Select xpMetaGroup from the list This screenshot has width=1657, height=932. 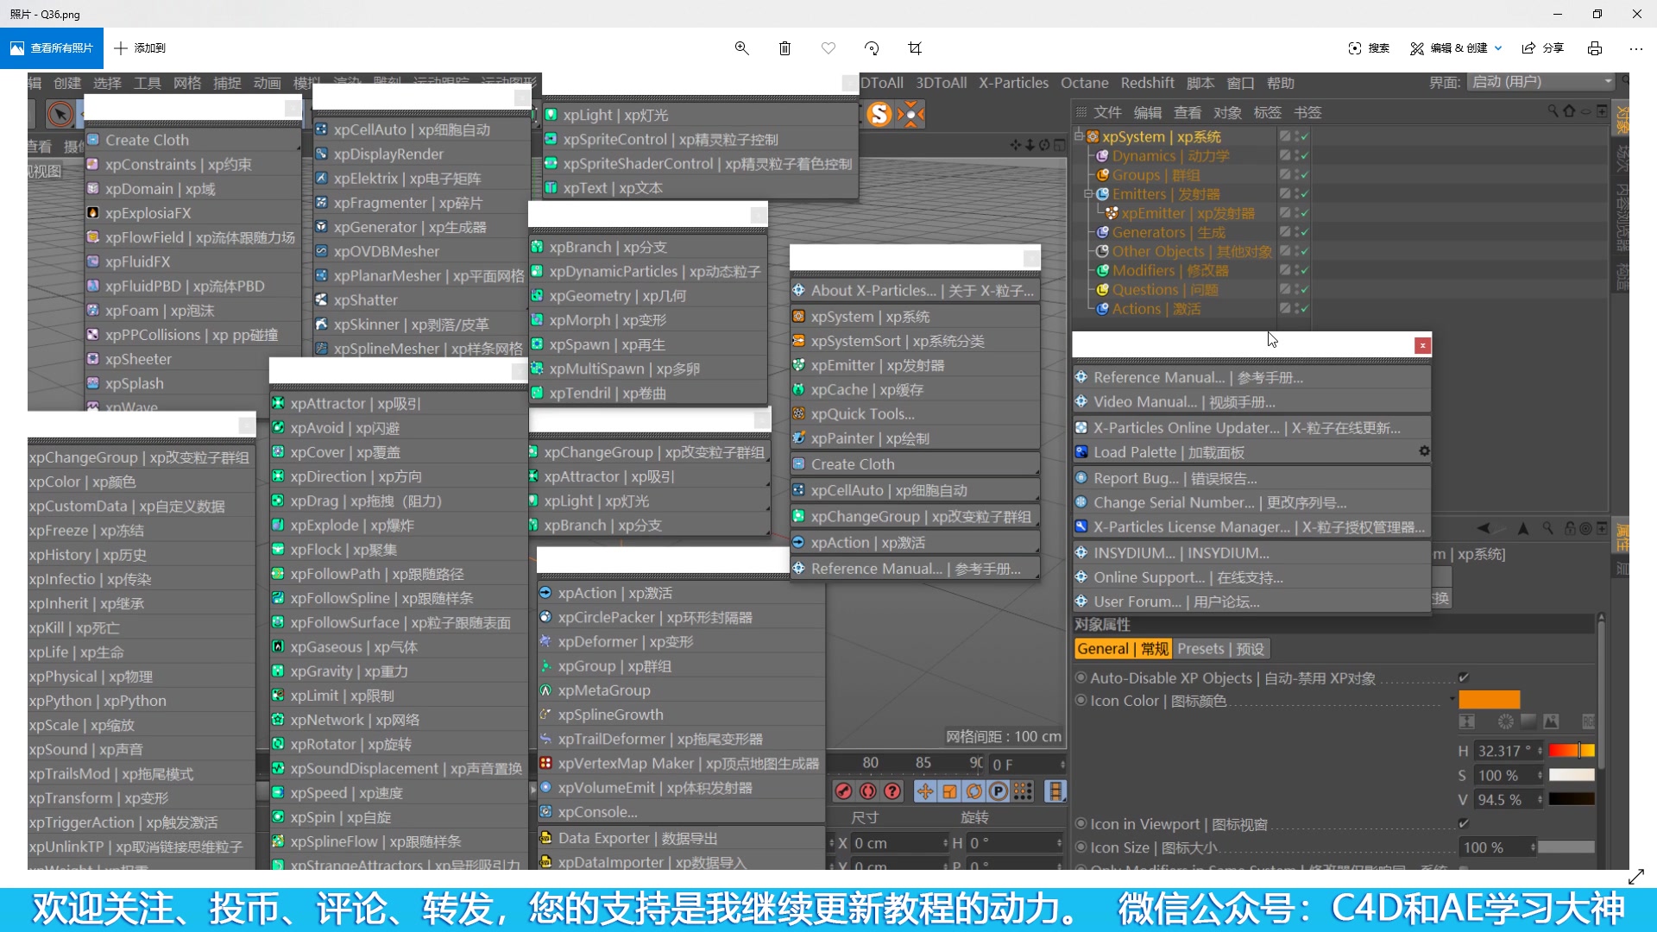(605, 690)
